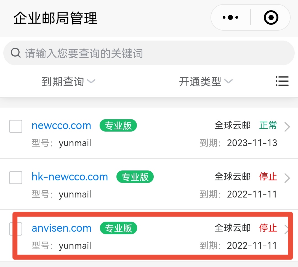Viewport: 298px width, 267px height.
Task: Open the mini program three-dot menu
Action: (x=230, y=17)
